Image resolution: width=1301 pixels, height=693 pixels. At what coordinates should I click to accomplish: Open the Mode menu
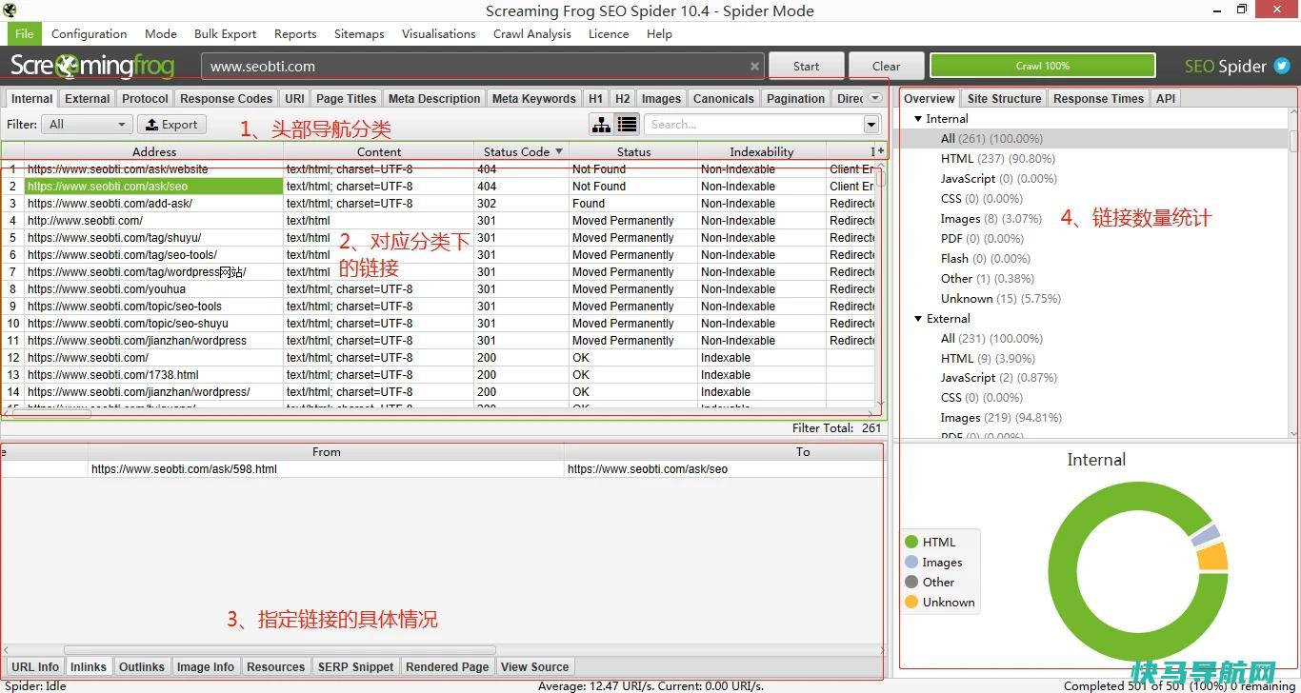[x=161, y=33]
